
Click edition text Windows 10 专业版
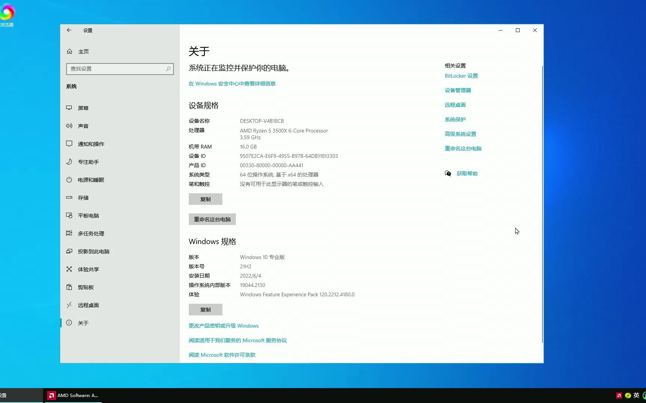tap(262, 257)
